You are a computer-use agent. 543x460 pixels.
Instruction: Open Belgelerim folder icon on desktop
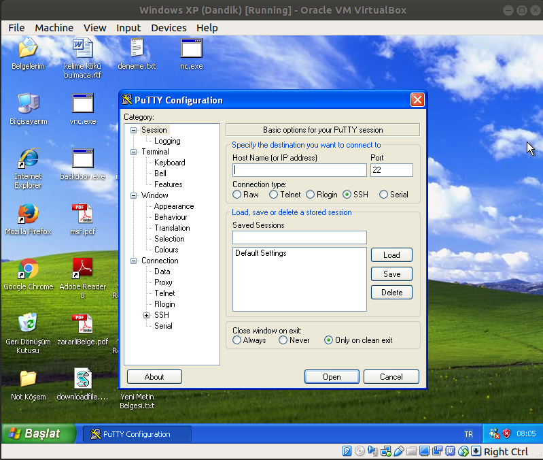[28, 48]
